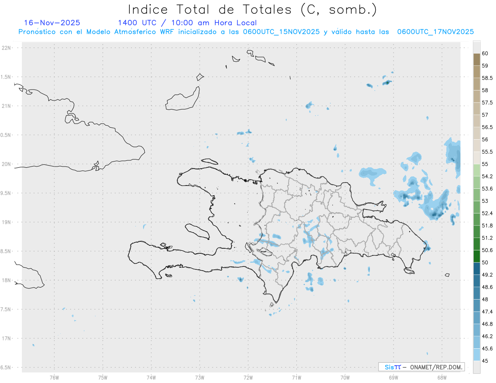Screen dimensions: 496x383
Task: Click the colorbar value label '51.2'
Action: (487, 238)
